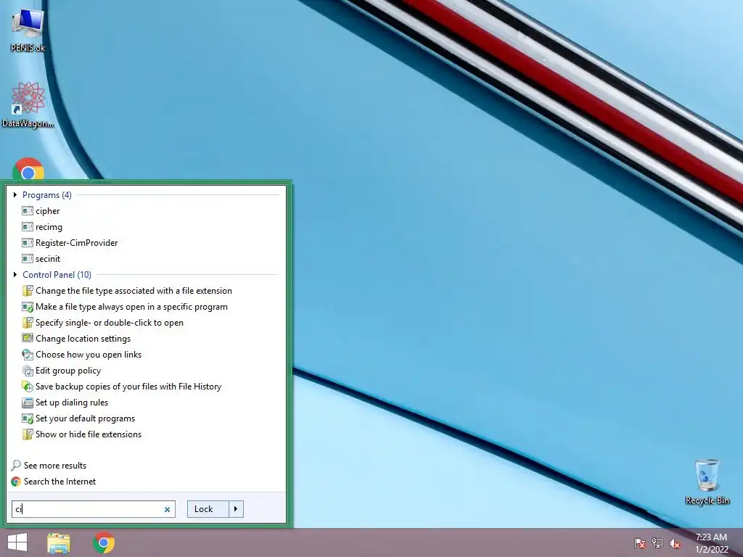Image resolution: width=743 pixels, height=557 pixels.
Task: Click the Lock button
Action: point(208,509)
